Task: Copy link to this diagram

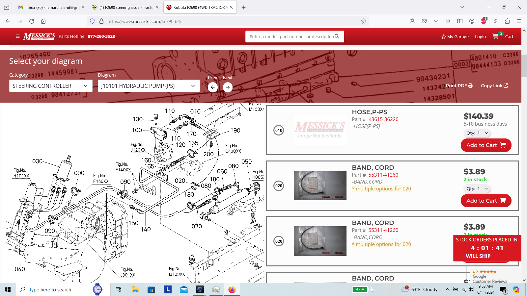Action: [x=494, y=86]
